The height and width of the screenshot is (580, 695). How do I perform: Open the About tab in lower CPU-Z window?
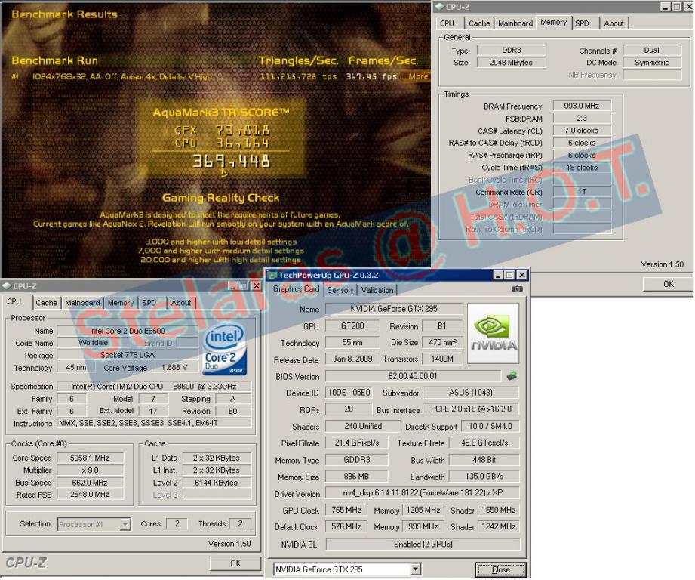pyautogui.click(x=181, y=302)
